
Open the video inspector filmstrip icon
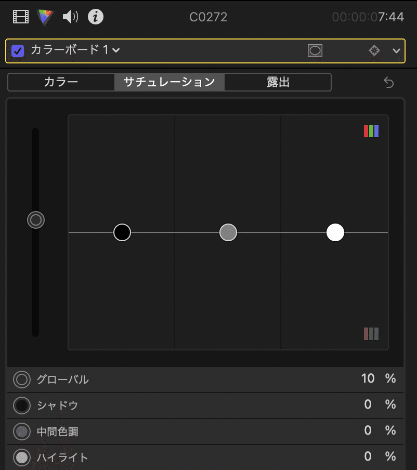click(x=21, y=17)
